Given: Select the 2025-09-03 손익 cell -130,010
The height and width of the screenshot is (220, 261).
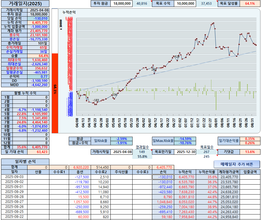Looking at the screenshot, I should (x=163, y=177).
